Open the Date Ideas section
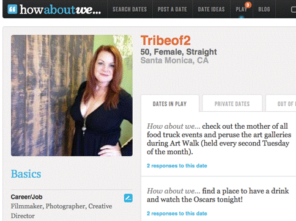This screenshot has width=296, height=221. coord(211,9)
